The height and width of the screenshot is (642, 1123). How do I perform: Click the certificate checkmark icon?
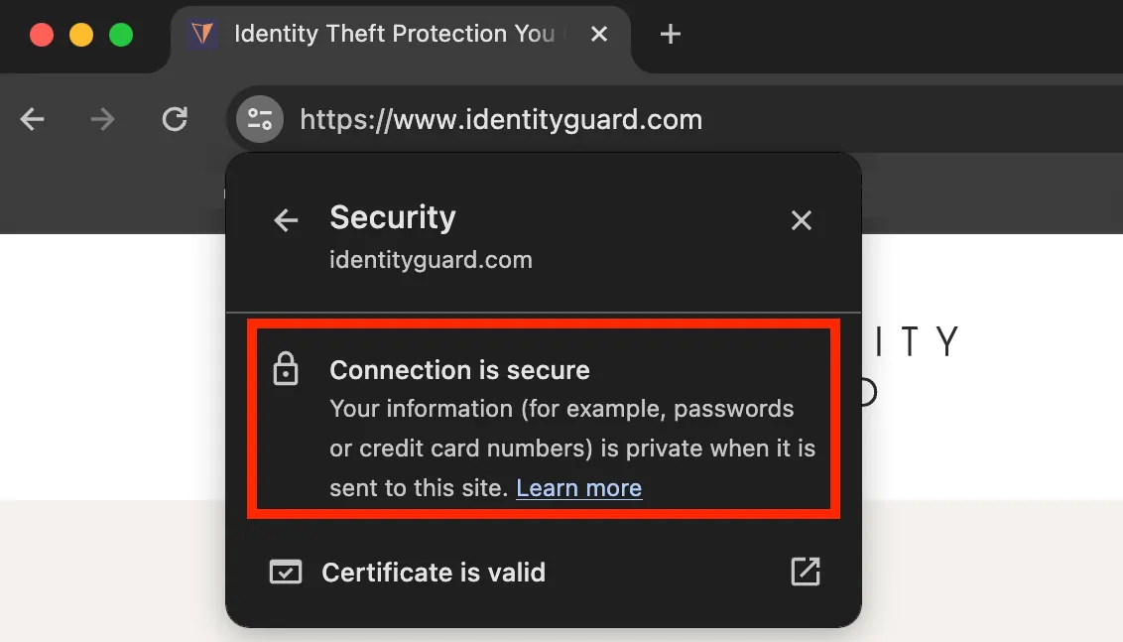point(285,572)
